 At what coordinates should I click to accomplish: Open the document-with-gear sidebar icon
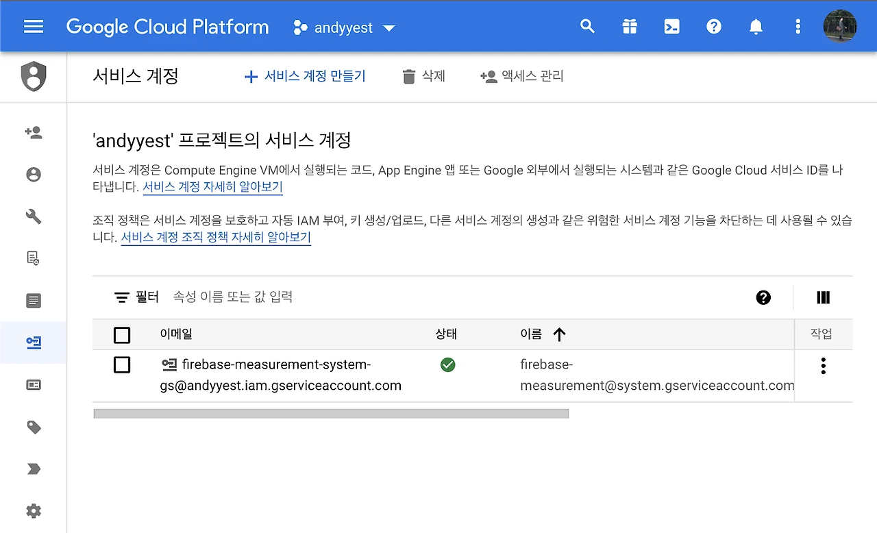click(x=34, y=258)
